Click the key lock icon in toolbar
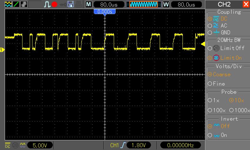The width and height of the screenshot is (250, 150). tap(63, 4)
